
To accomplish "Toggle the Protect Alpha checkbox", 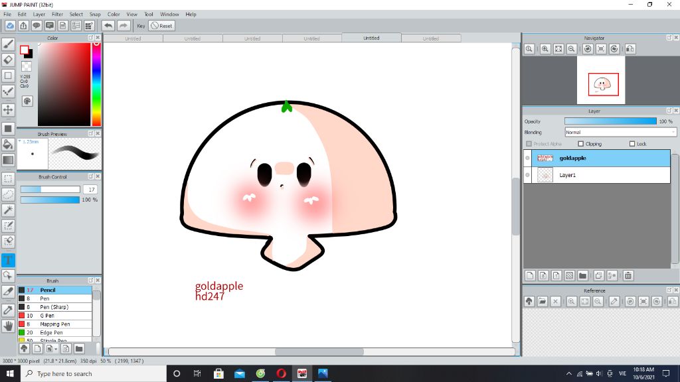I will tap(529, 144).
